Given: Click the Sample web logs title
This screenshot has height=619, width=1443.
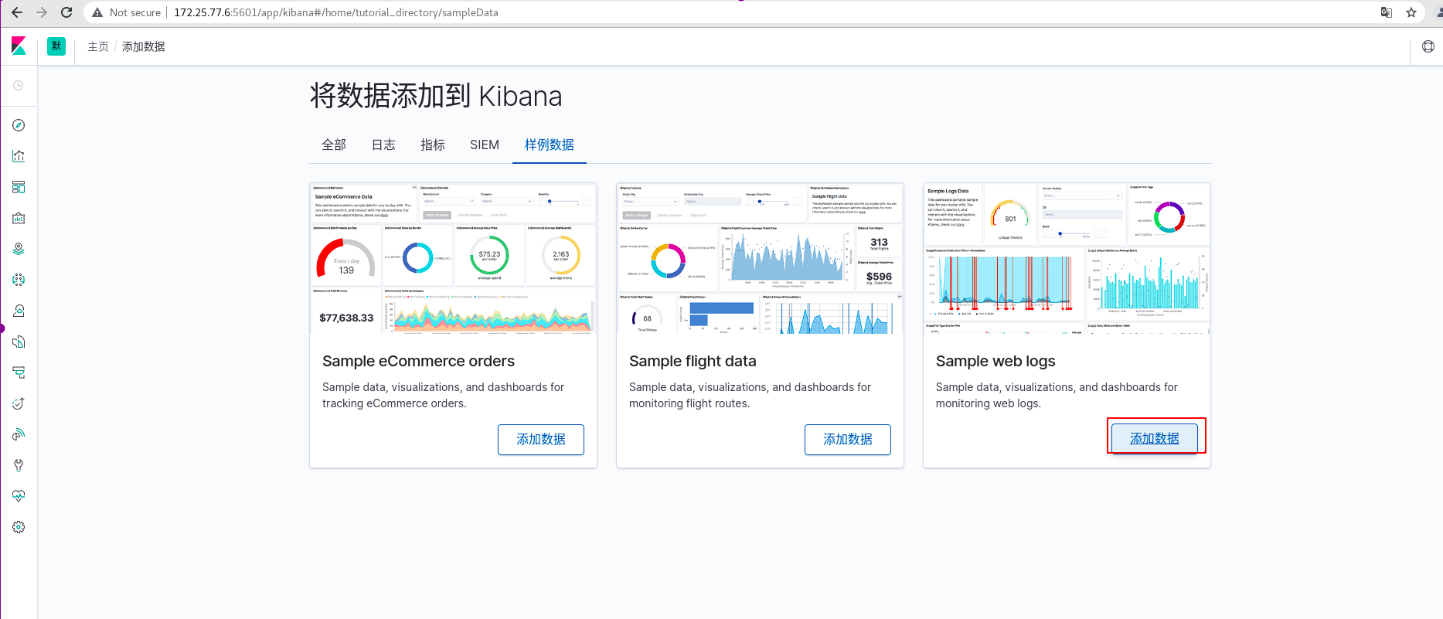Looking at the screenshot, I should 995,361.
